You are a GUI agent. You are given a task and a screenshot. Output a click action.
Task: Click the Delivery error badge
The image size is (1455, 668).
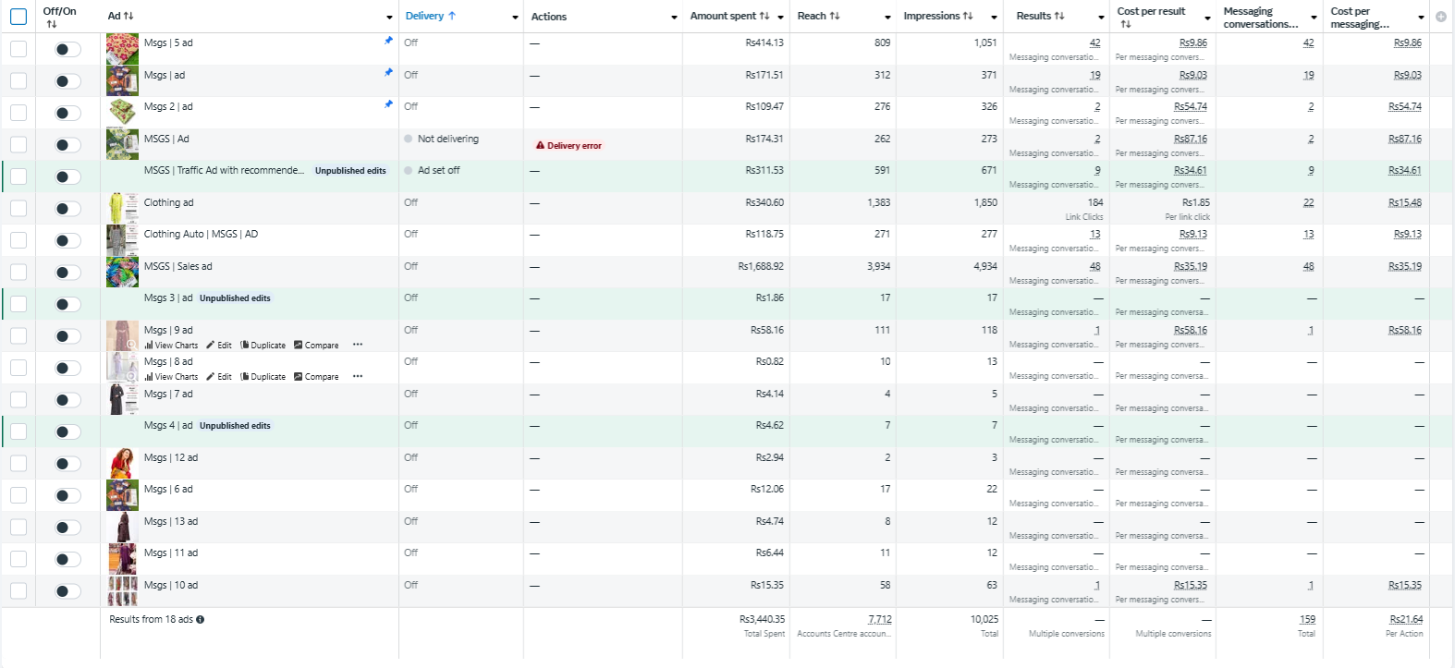569,146
